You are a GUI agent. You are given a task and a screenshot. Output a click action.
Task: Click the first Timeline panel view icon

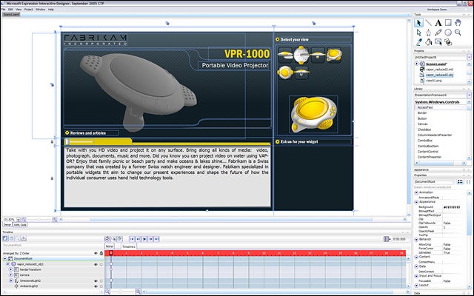click(x=5, y=238)
